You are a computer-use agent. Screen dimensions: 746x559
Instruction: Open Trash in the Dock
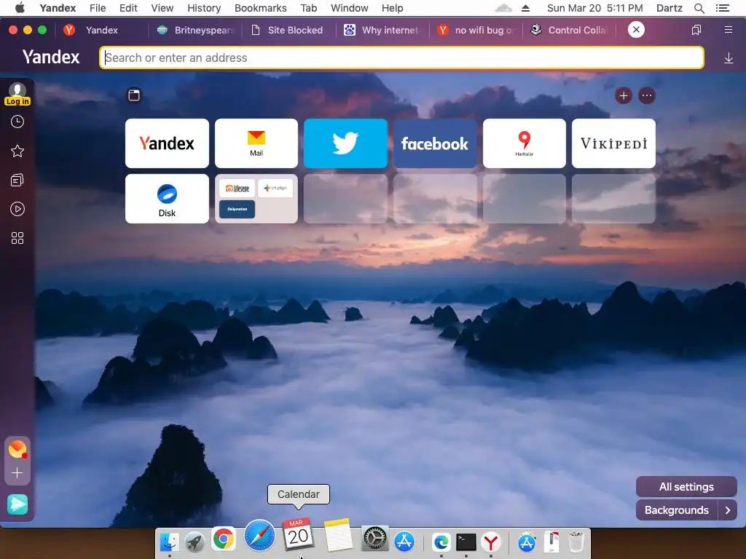[576, 542]
